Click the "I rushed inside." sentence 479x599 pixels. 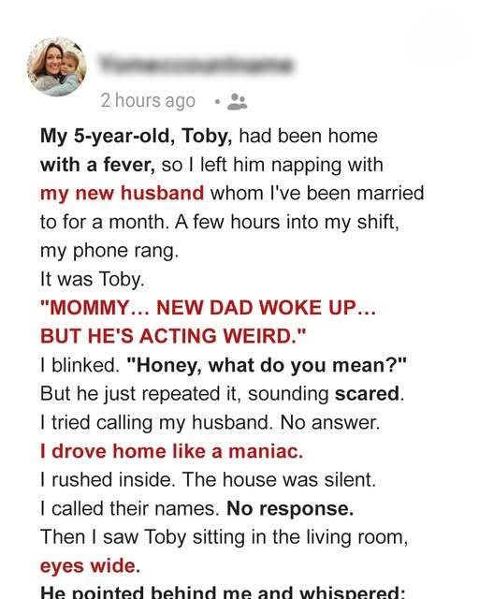(108, 480)
